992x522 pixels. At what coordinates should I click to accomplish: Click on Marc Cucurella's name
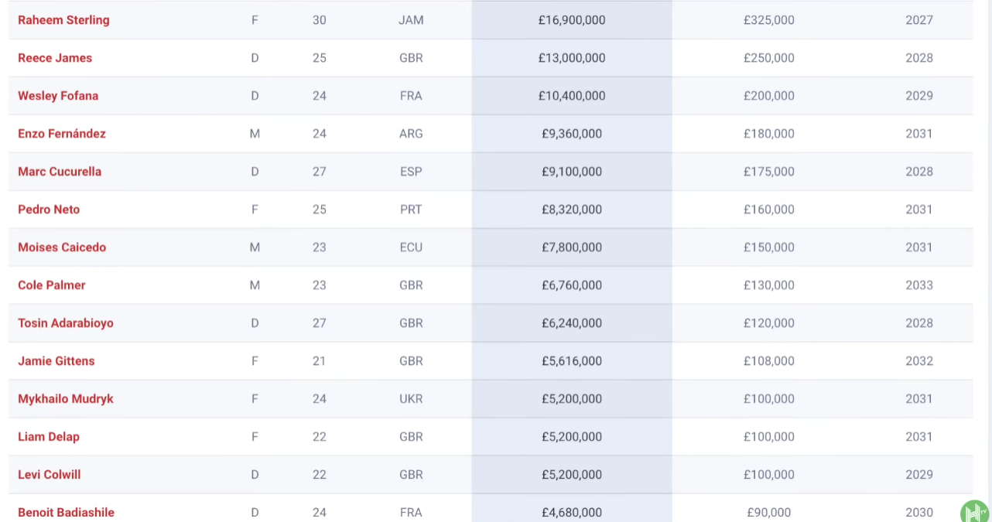click(x=60, y=172)
